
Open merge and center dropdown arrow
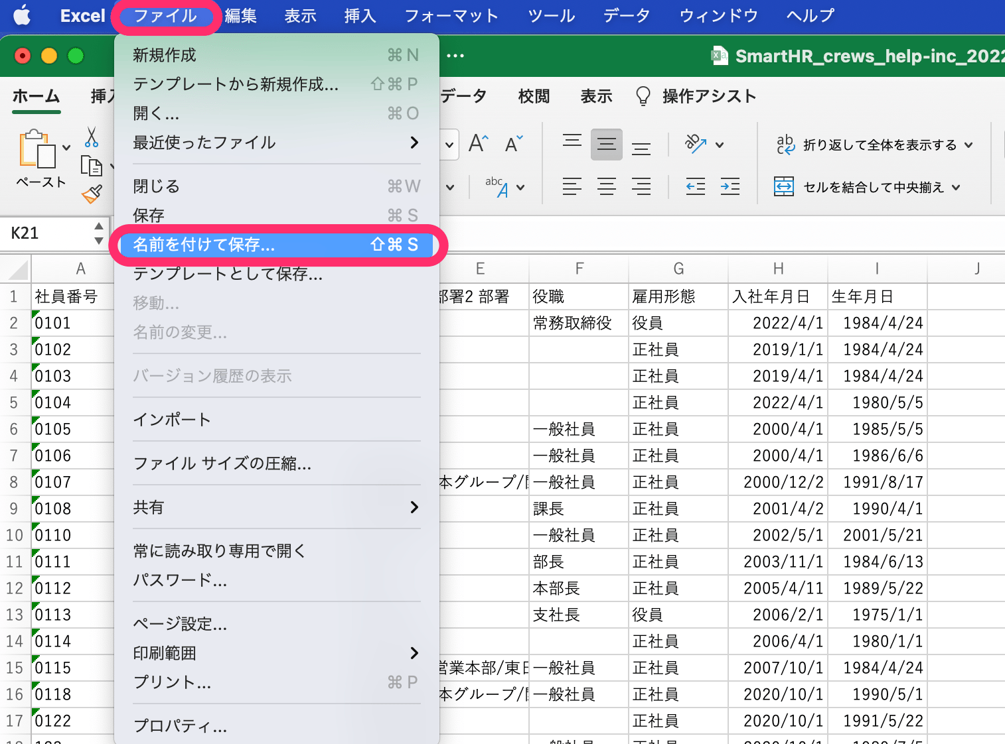[x=956, y=188]
